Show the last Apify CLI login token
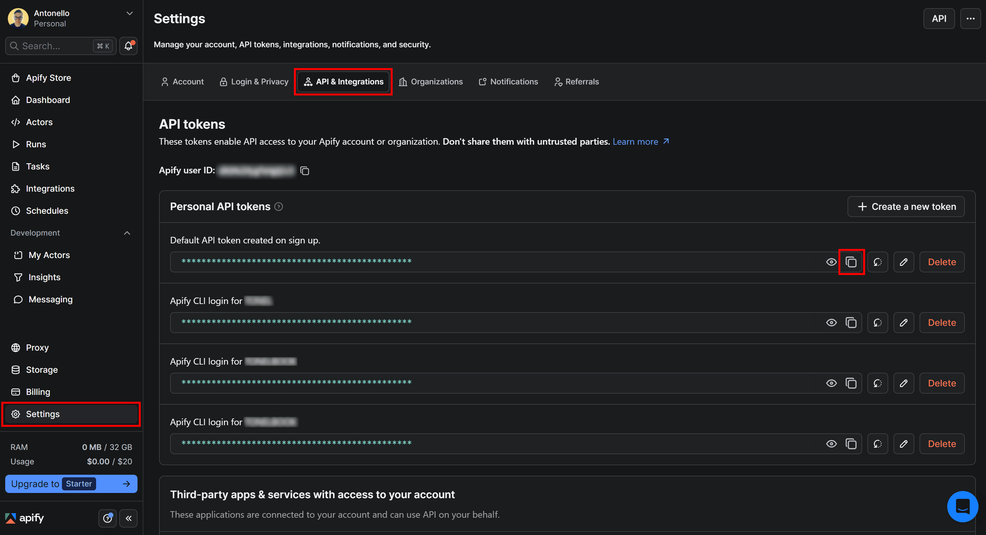 coord(831,444)
